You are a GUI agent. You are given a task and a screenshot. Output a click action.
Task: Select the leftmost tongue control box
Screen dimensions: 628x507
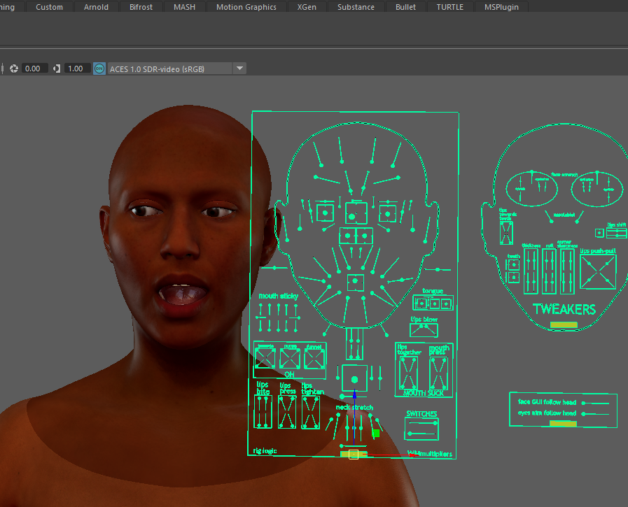(x=421, y=304)
